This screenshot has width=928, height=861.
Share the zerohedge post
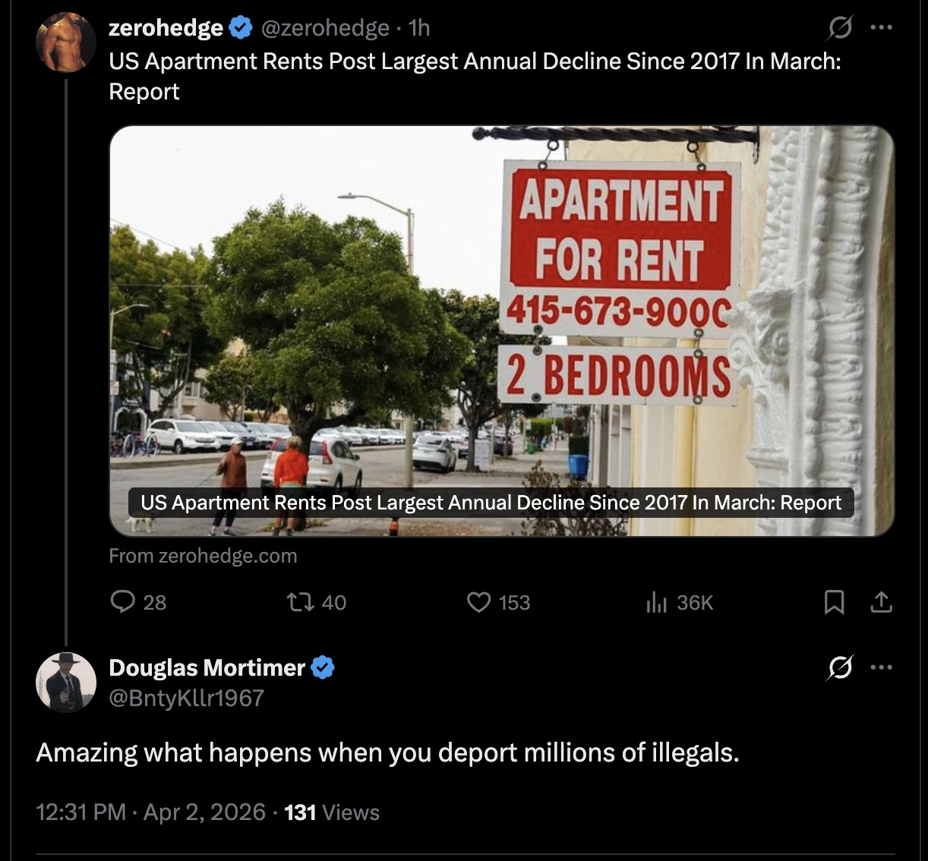[x=881, y=602]
